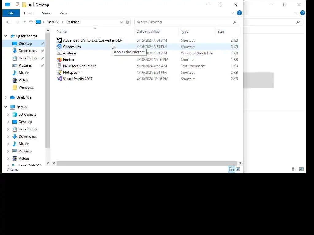Open the address bar history dropdown

point(121,22)
